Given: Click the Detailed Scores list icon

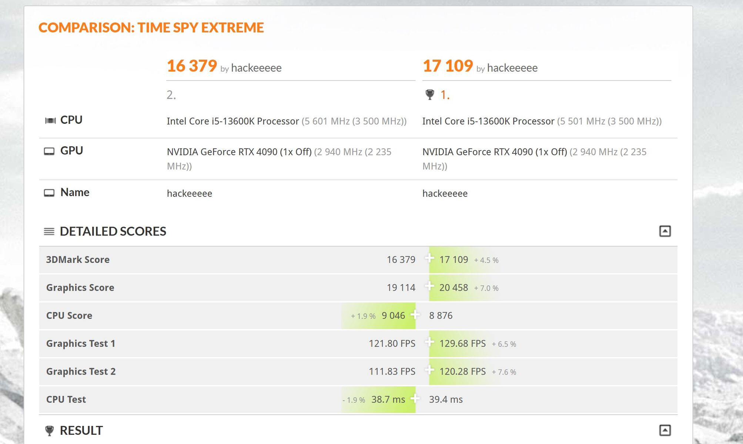Looking at the screenshot, I should [x=49, y=231].
